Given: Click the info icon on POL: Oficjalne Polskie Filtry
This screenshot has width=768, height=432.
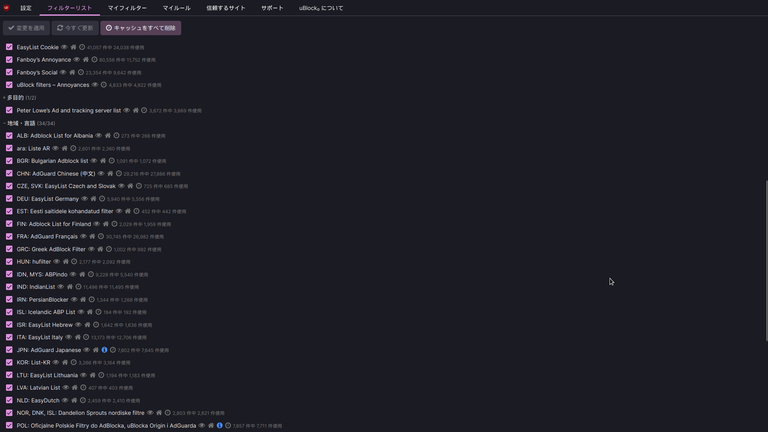Looking at the screenshot, I should pos(220,426).
